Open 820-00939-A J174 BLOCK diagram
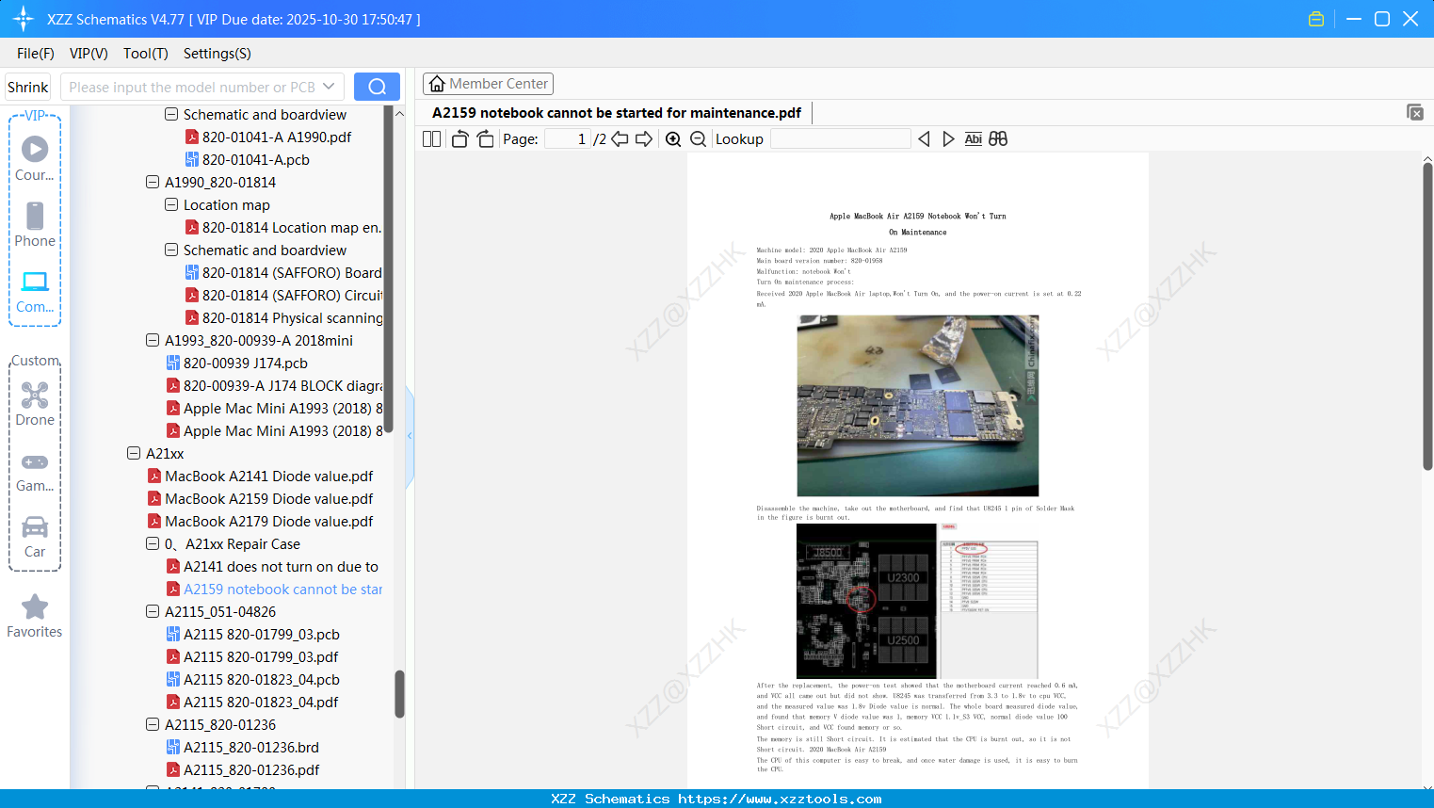This screenshot has height=808, width=1434. 282,386
